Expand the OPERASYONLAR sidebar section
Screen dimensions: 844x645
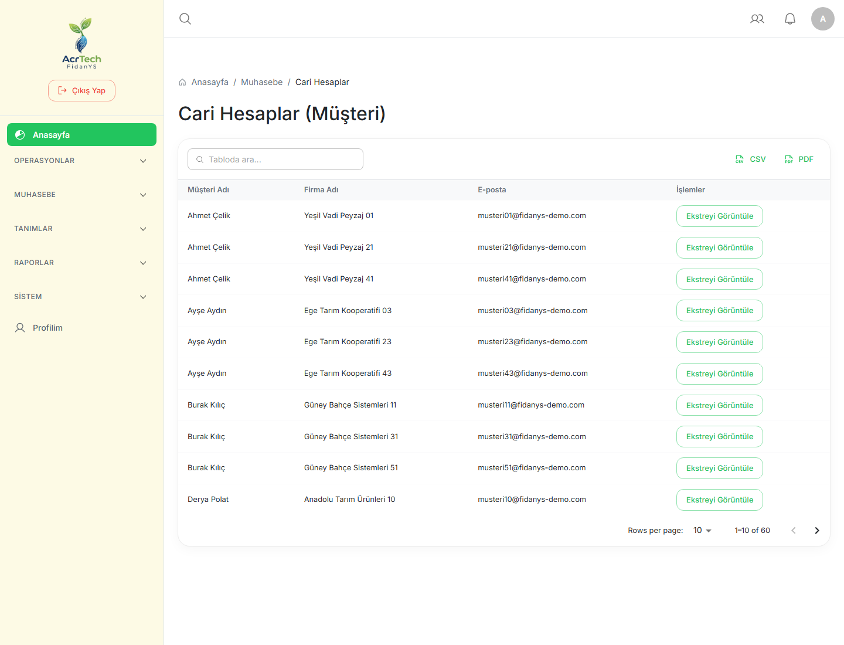pos(81,161)
